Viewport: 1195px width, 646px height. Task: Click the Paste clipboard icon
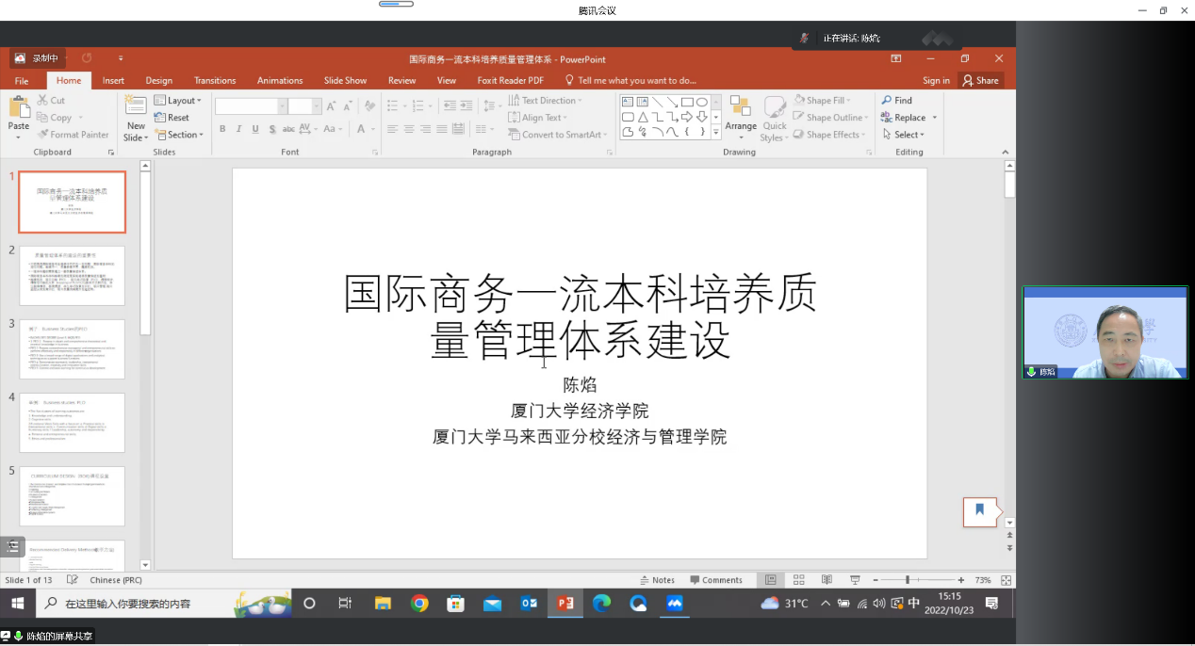(19, 107)
